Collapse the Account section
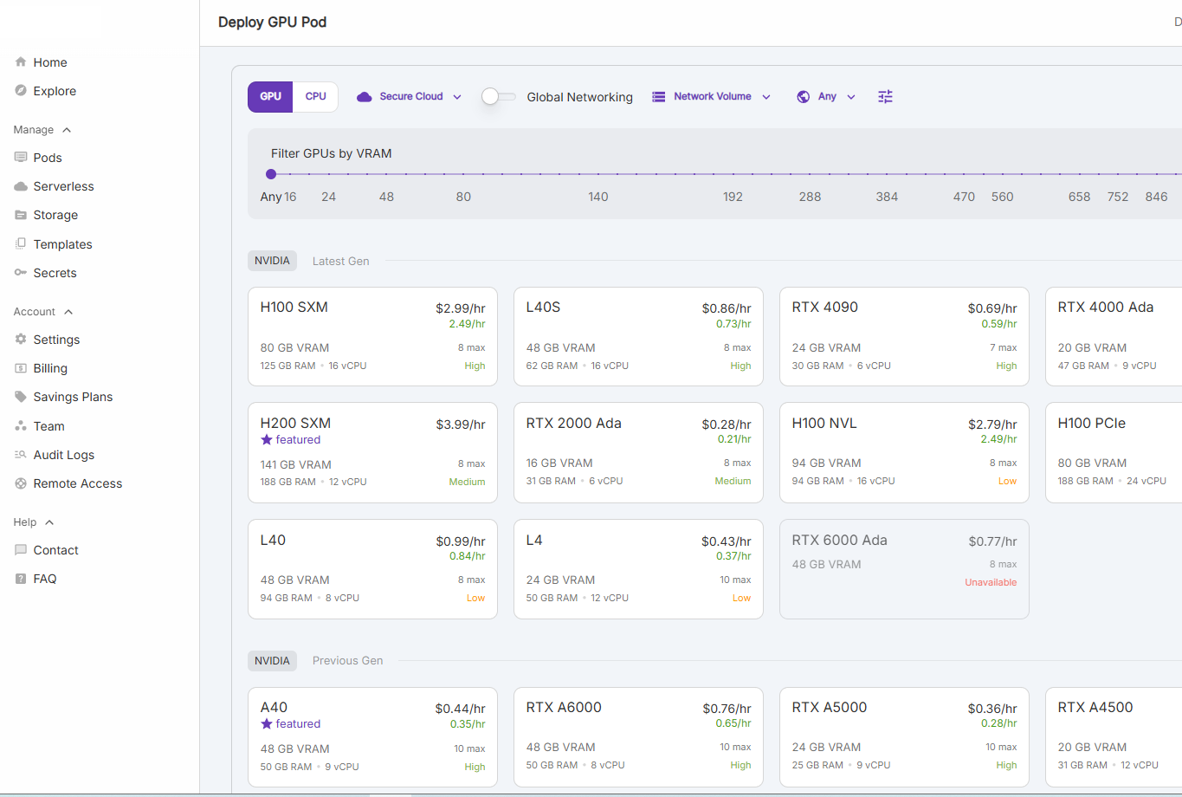1182x797 pixels. click(43, 312)
